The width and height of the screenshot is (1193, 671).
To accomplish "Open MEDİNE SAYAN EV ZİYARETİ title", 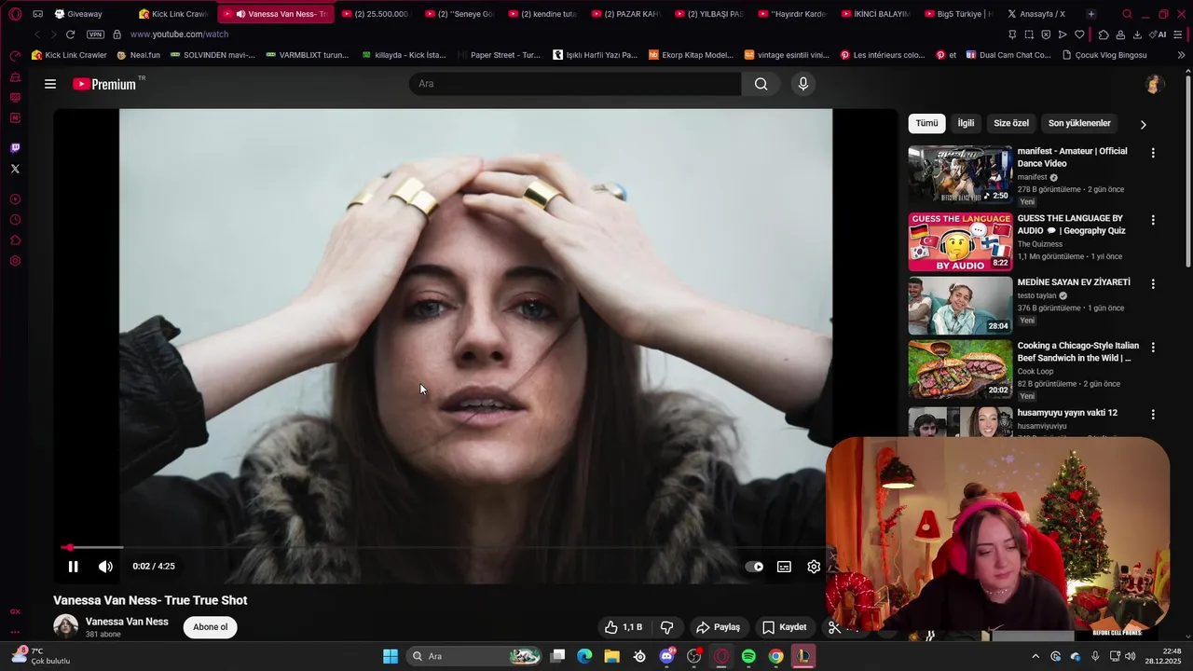I will pos(1074,282).
